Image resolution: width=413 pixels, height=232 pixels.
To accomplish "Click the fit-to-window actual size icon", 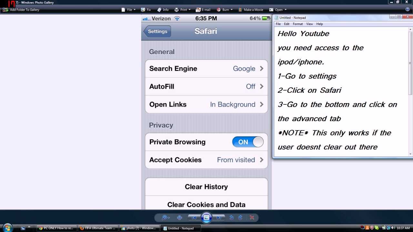I will [x=180, y=218].
